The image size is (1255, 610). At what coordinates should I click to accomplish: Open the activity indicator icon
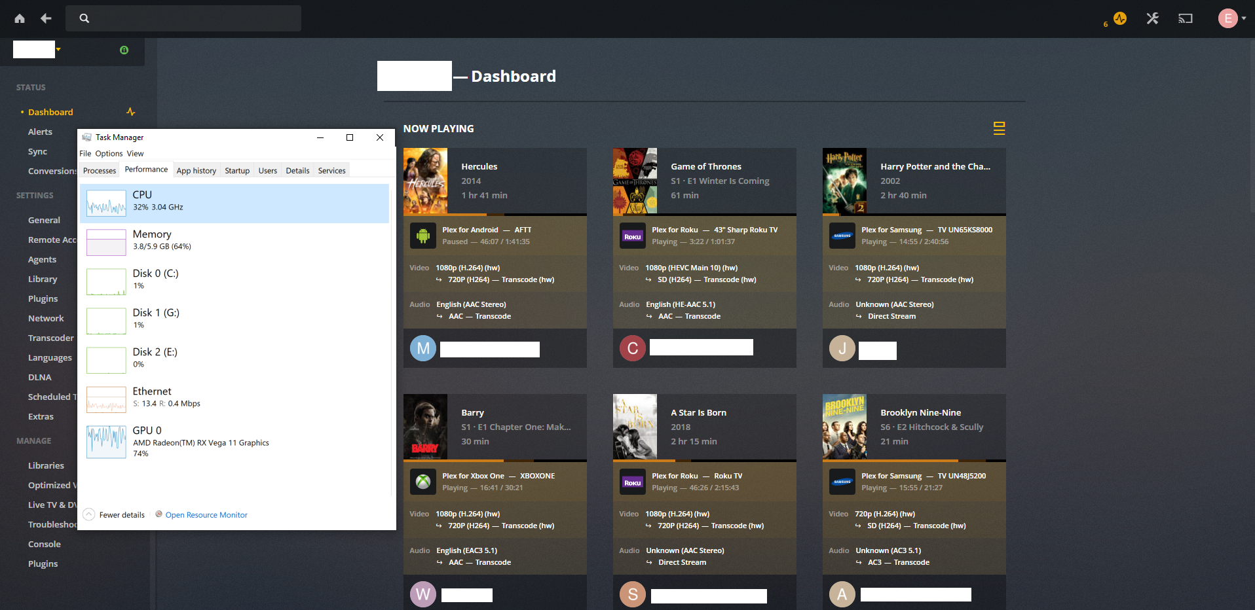[x=1120, y=18]
